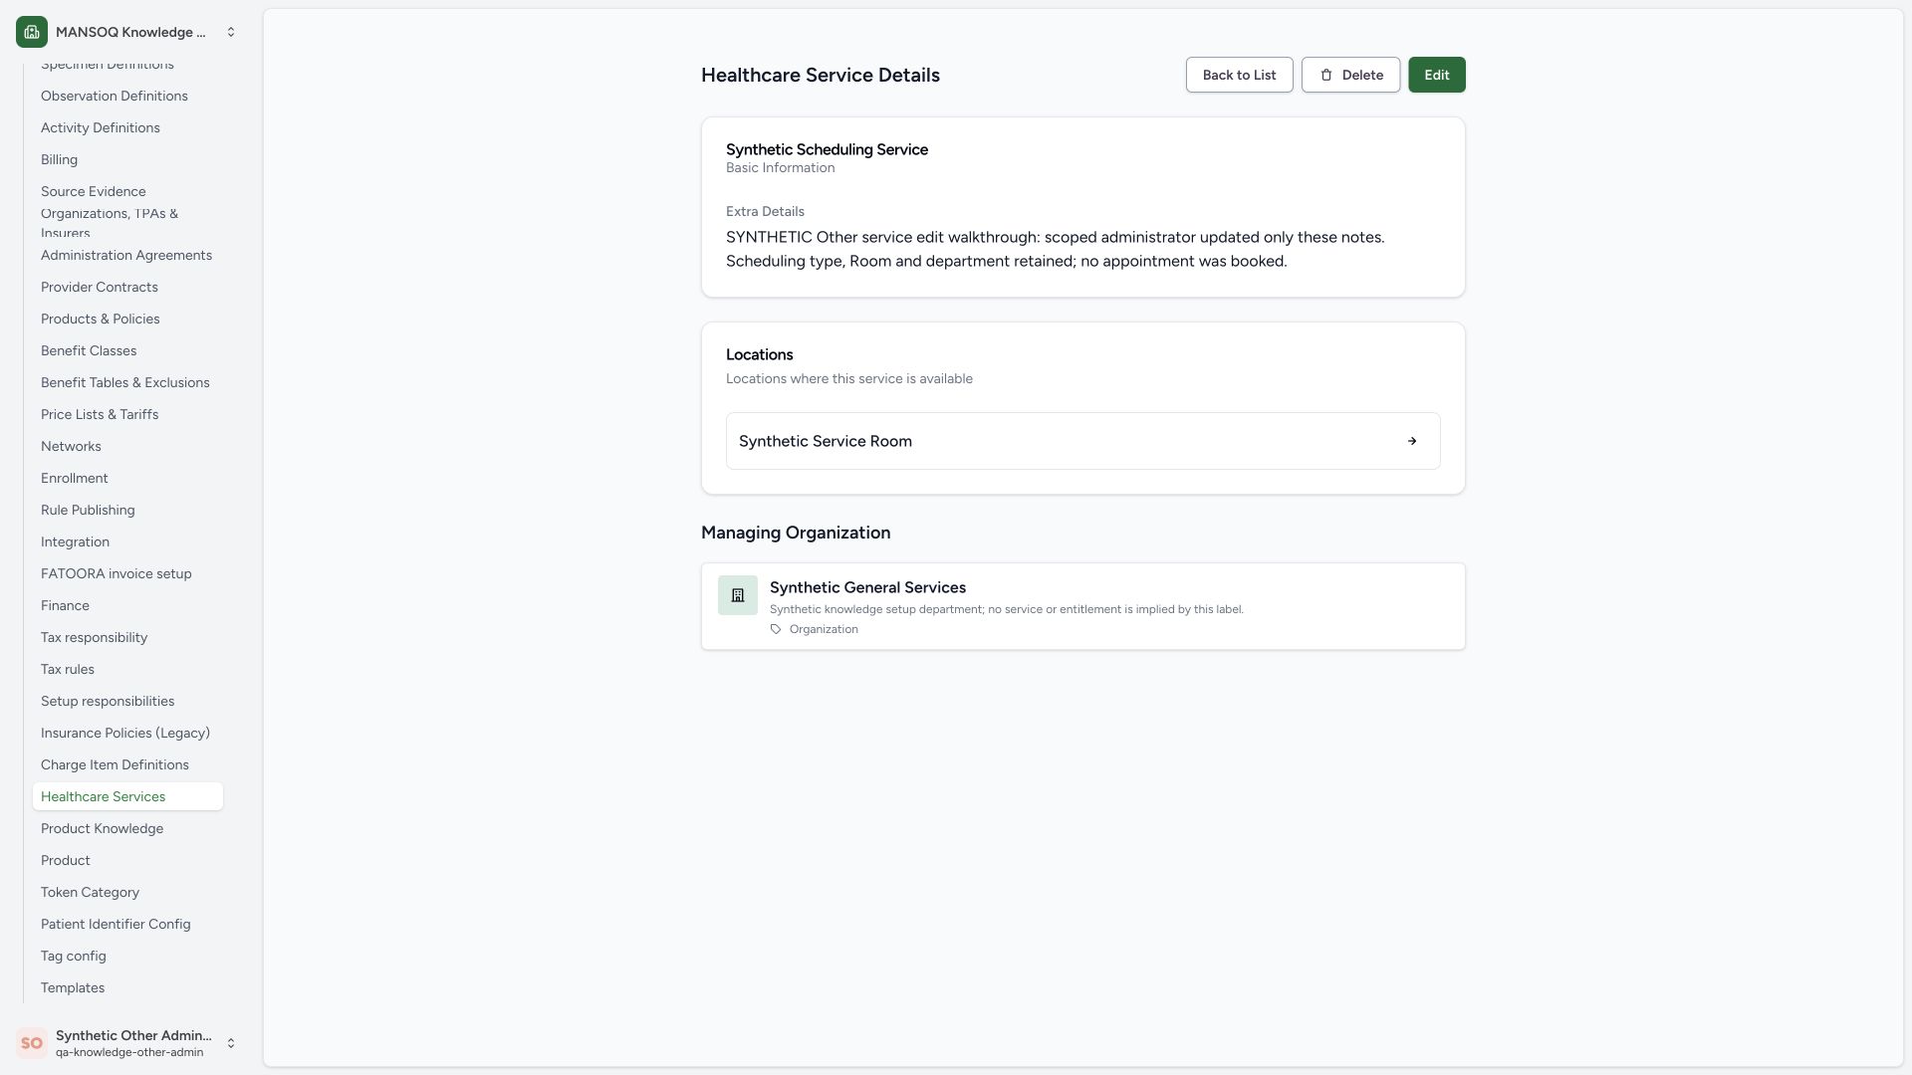
Task: Open the user account menu chevron
Action: click(231, 1043)
